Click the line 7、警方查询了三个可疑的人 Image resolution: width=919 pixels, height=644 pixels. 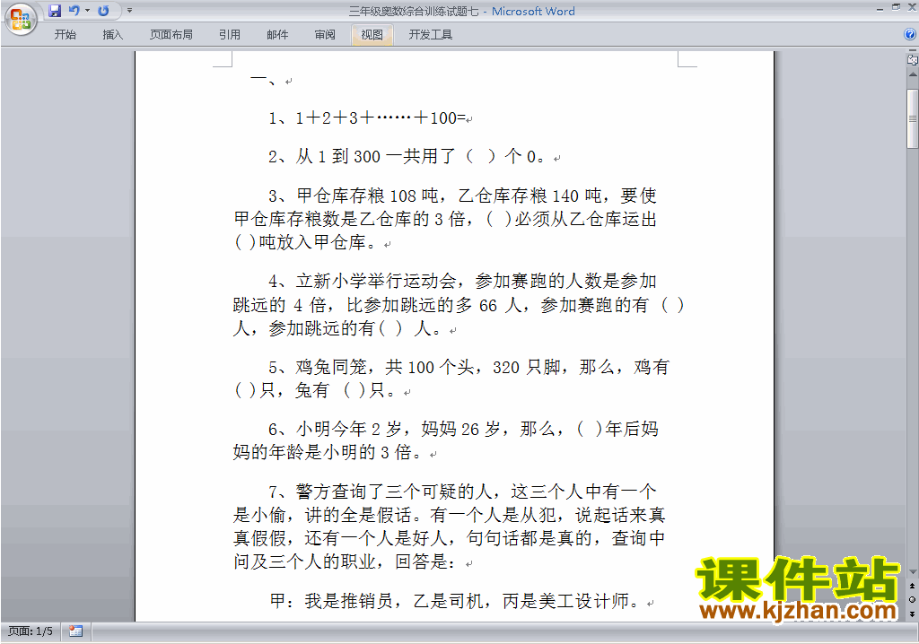pos(462,492)
